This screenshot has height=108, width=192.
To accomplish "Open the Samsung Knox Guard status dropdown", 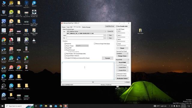I will [122, 53].
